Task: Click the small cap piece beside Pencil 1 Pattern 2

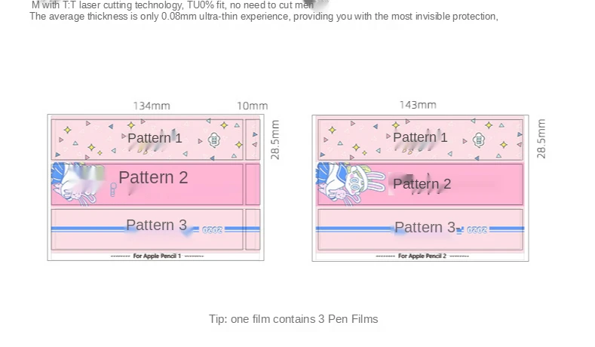Action: [x=253, y=185]
